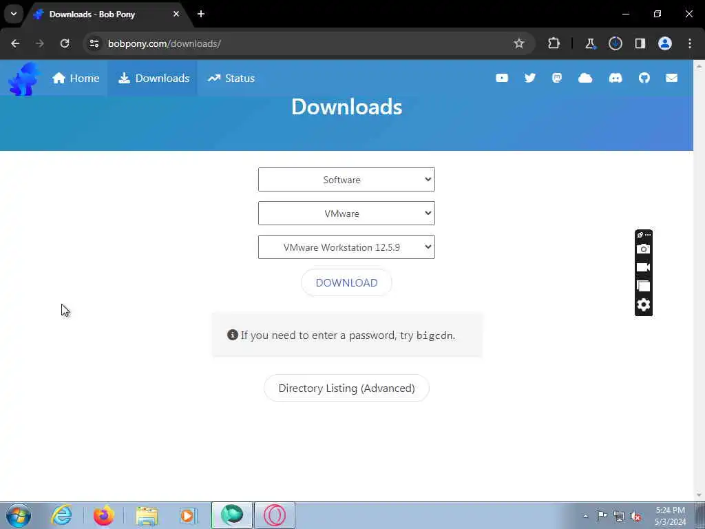Open the Discord icon link

tap(615, 79)
